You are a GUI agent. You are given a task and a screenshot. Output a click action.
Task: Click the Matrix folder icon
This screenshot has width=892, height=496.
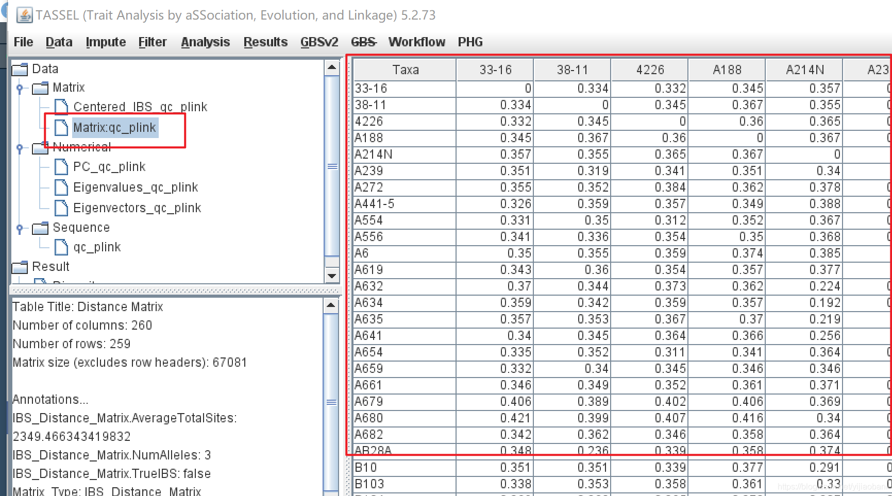[40, 88]
